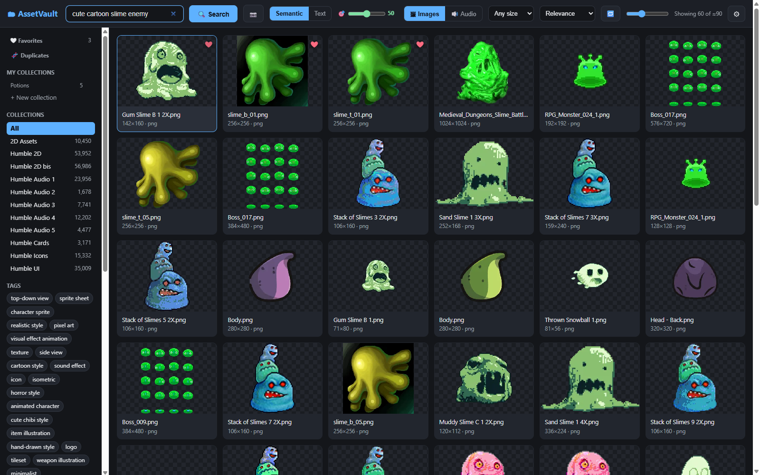Adjust the green slider set to 50
This screenshot has height=475, width=760.
tap(366, 14)
